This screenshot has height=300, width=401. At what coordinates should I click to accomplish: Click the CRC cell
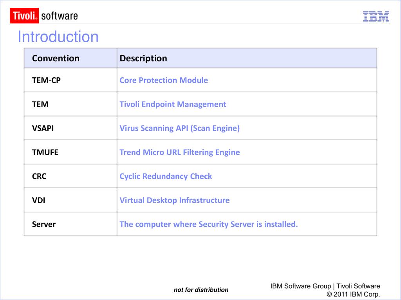[x=70, y=176]
